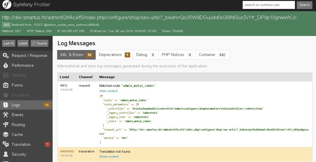Click the c569c9 redirect token link

click(93, 25)
